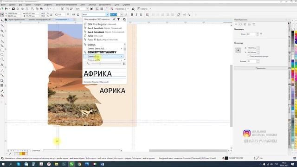
Task: Choose the center point in the anchor grid
Action: 238,50
